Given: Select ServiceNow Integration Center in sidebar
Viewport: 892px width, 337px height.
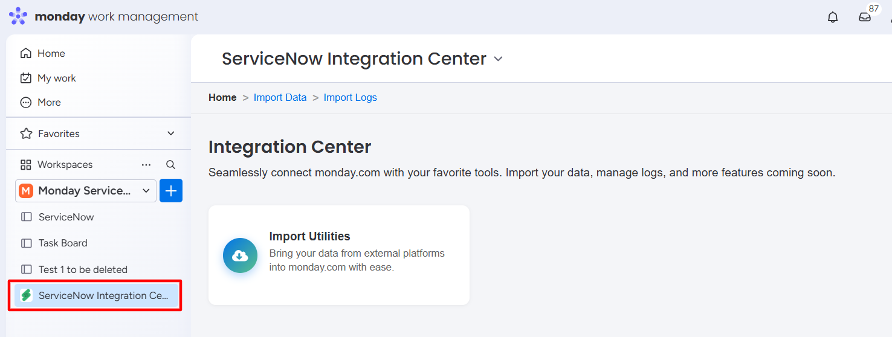Looking at the screenshot, I should point(97,295).
